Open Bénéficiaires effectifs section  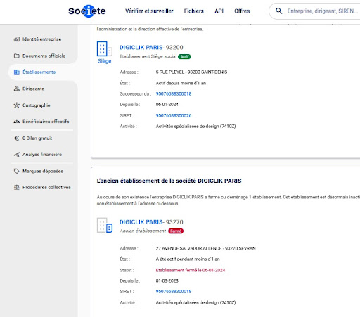[46, 122]
